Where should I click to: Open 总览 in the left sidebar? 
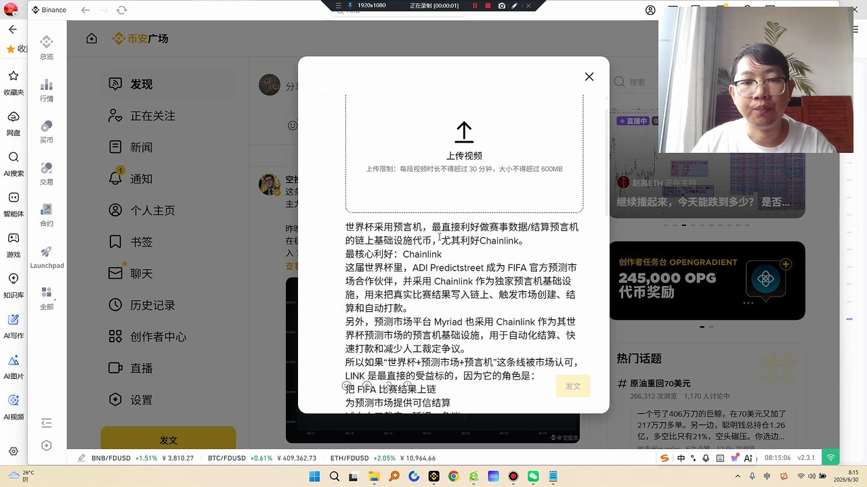coord(47,47)
